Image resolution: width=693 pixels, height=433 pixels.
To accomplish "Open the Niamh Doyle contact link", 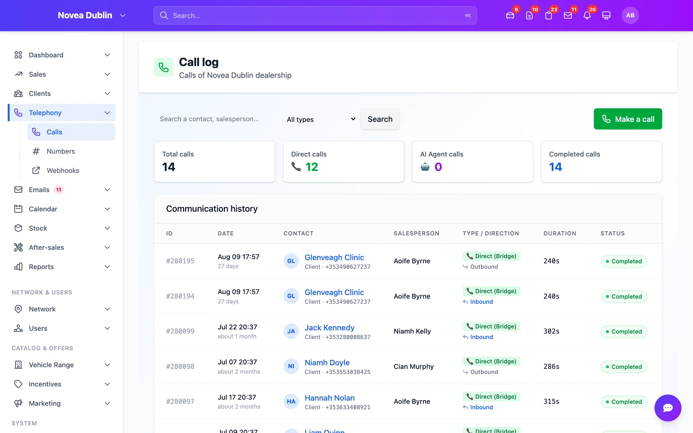I will coord(327,362).
